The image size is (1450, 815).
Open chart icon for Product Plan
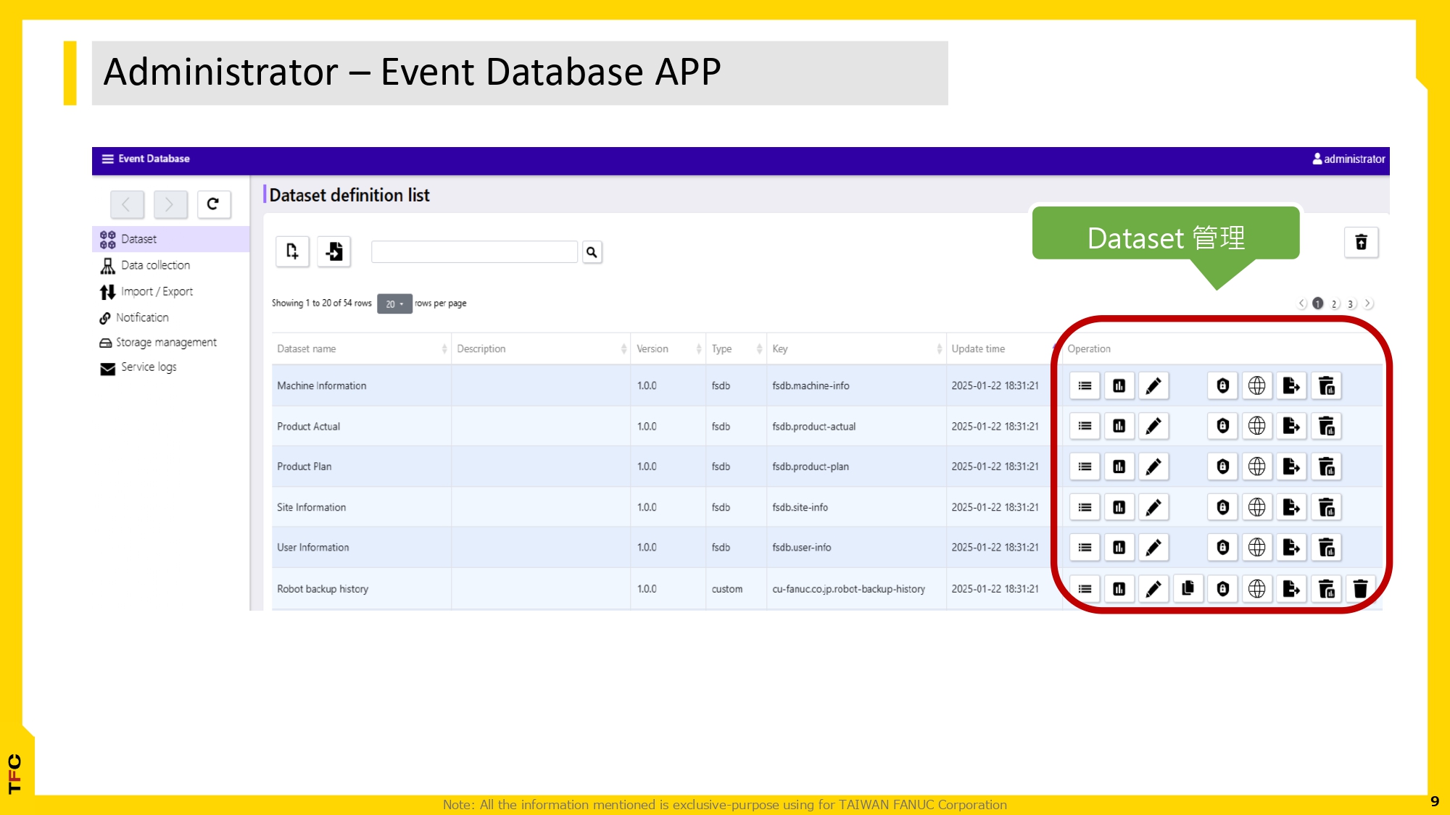[1119, 467]
